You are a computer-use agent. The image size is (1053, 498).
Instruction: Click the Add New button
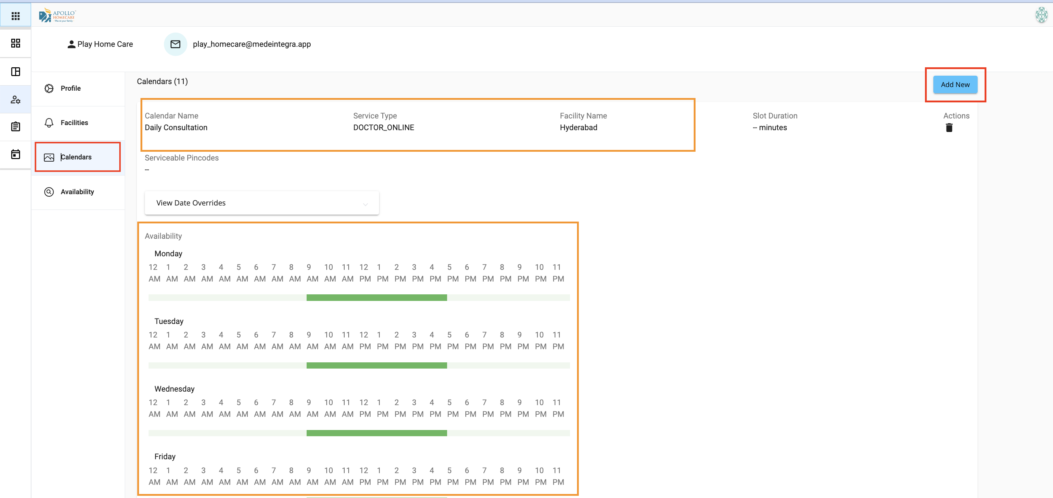click(955, 84)
